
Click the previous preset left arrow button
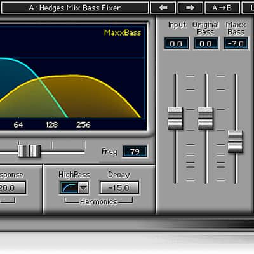click(163, 8)
